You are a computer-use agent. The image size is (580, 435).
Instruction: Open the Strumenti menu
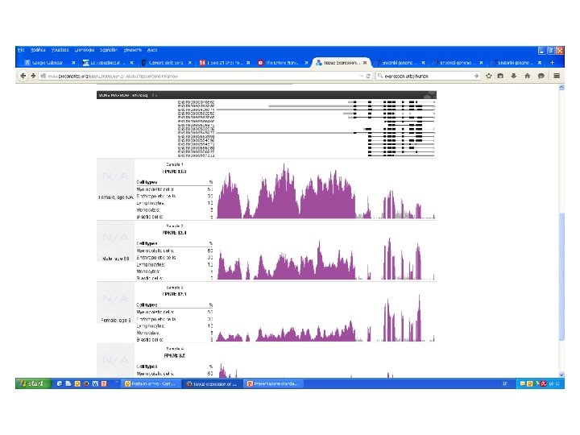click(132, 50)
